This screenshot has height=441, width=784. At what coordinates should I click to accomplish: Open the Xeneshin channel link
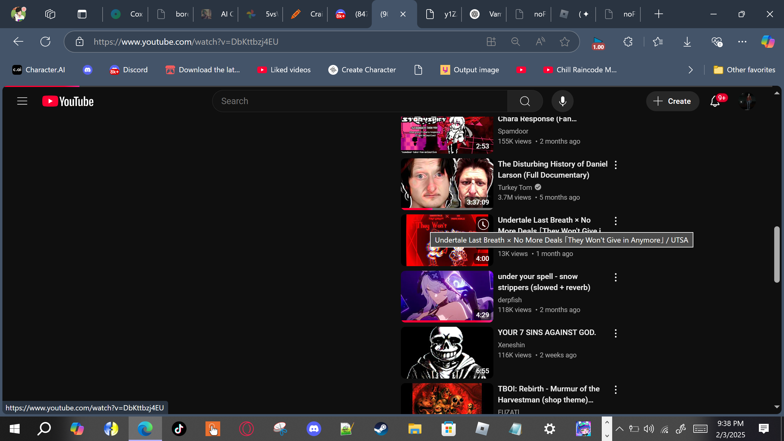point(511,345)
